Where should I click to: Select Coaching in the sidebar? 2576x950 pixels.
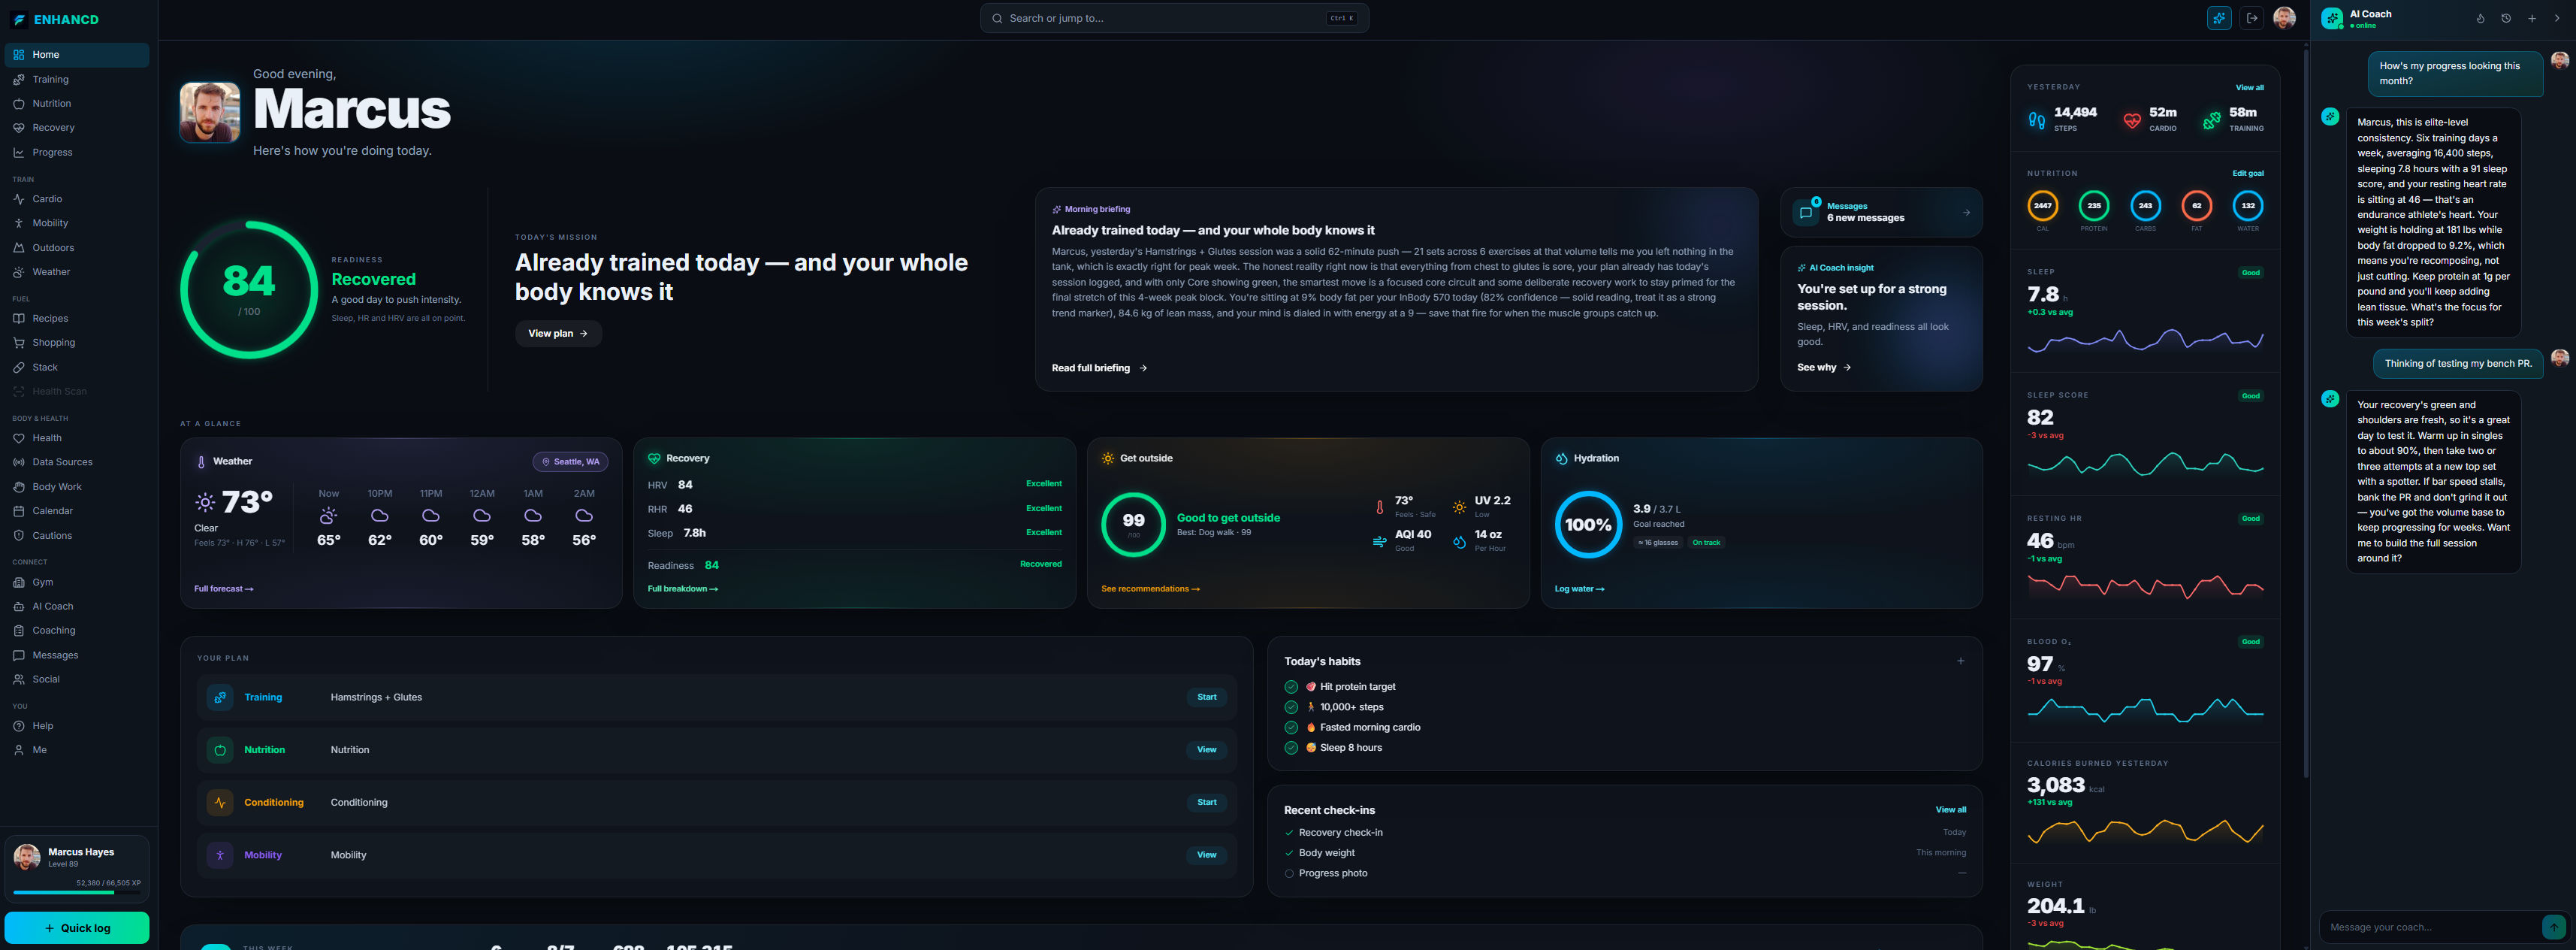[77, 631]
